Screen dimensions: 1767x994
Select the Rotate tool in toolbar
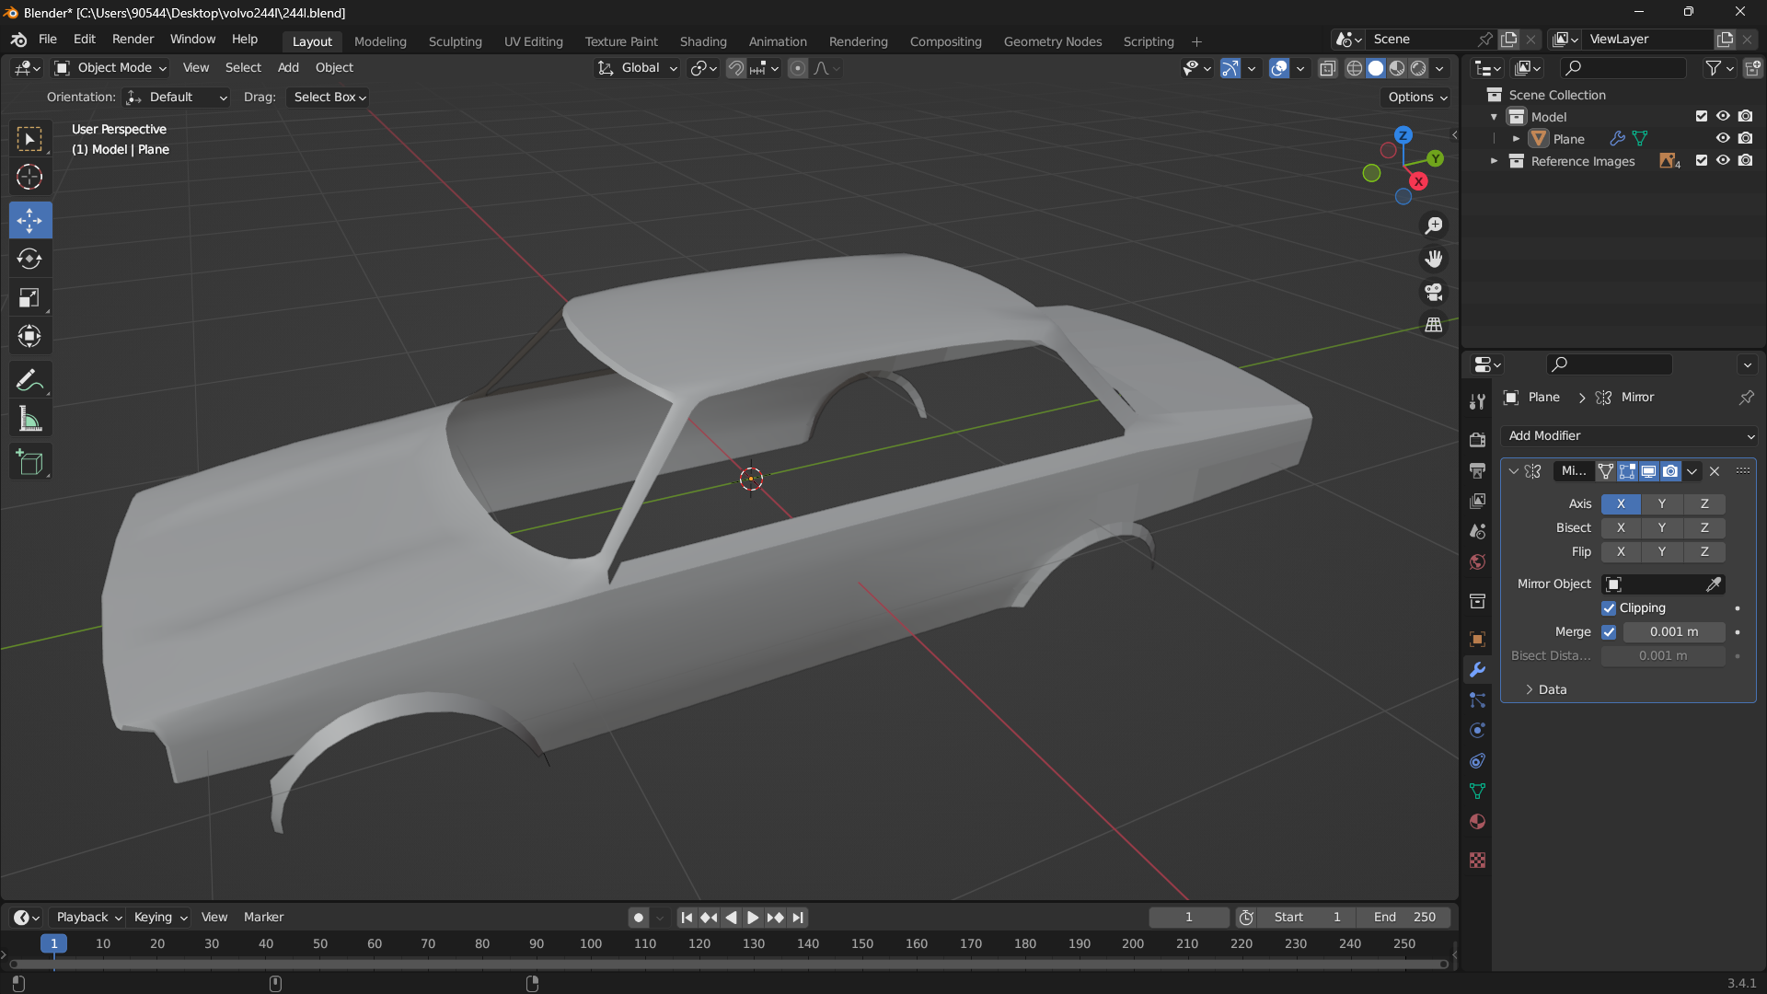coord(29,260)
